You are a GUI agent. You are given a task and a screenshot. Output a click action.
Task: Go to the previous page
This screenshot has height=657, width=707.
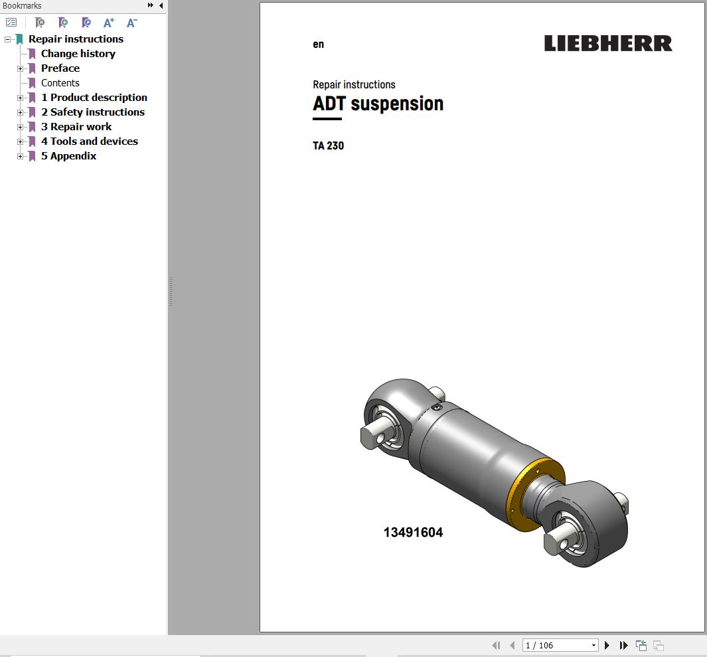click(512, 645)
